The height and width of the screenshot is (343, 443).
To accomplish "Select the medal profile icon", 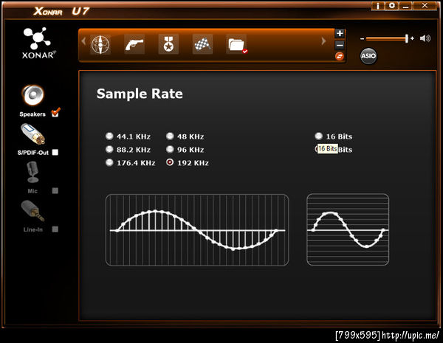I will (168, 44).
